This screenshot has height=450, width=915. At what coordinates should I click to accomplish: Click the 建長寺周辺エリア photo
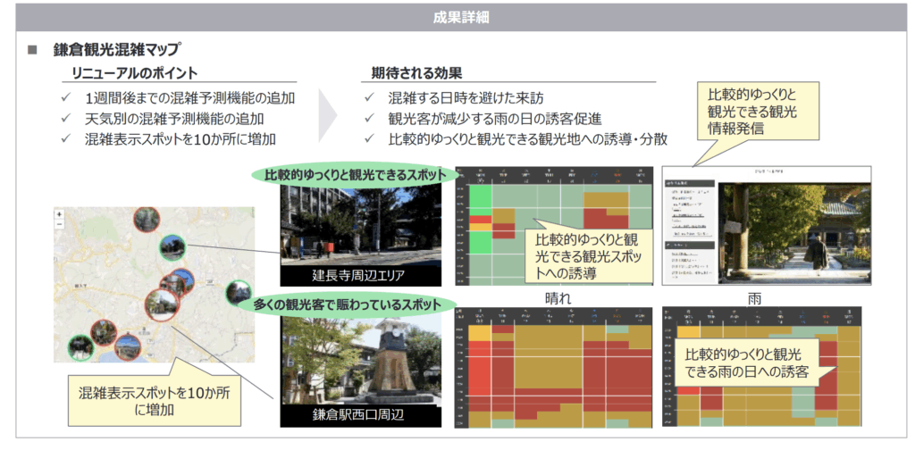[360, 223]
